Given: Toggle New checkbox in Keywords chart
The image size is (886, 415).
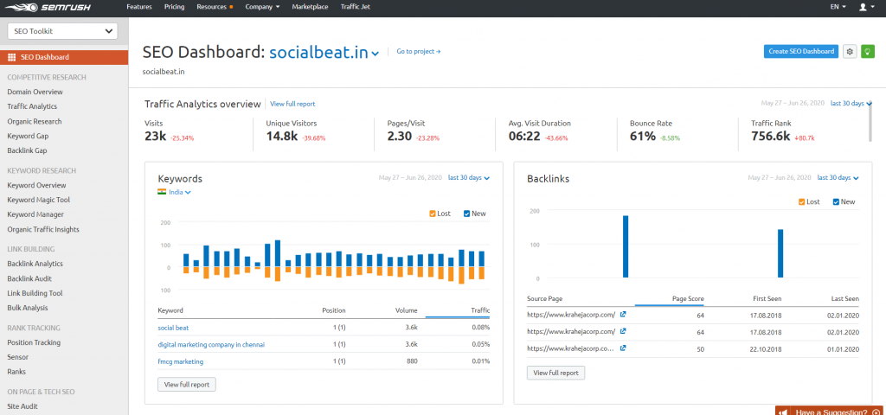Looking at the screenshot, I should tap(466, 214).
